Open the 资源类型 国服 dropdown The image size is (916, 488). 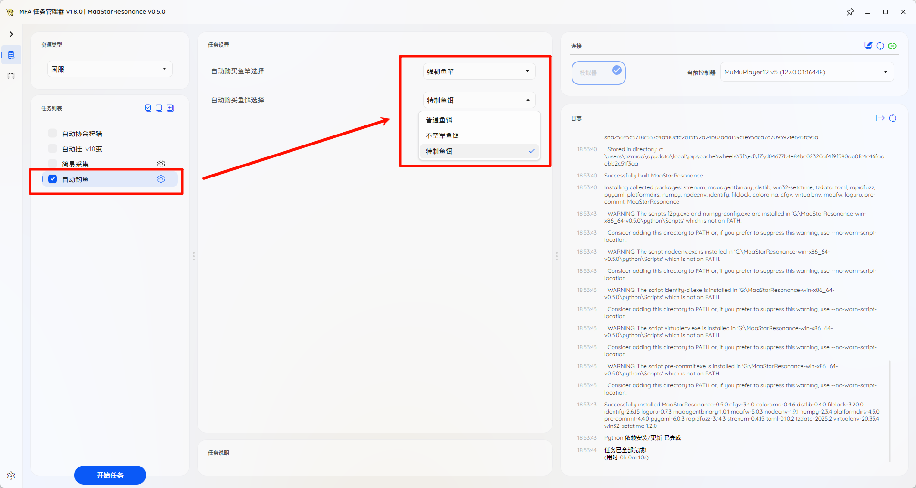(x=109, y=69)
